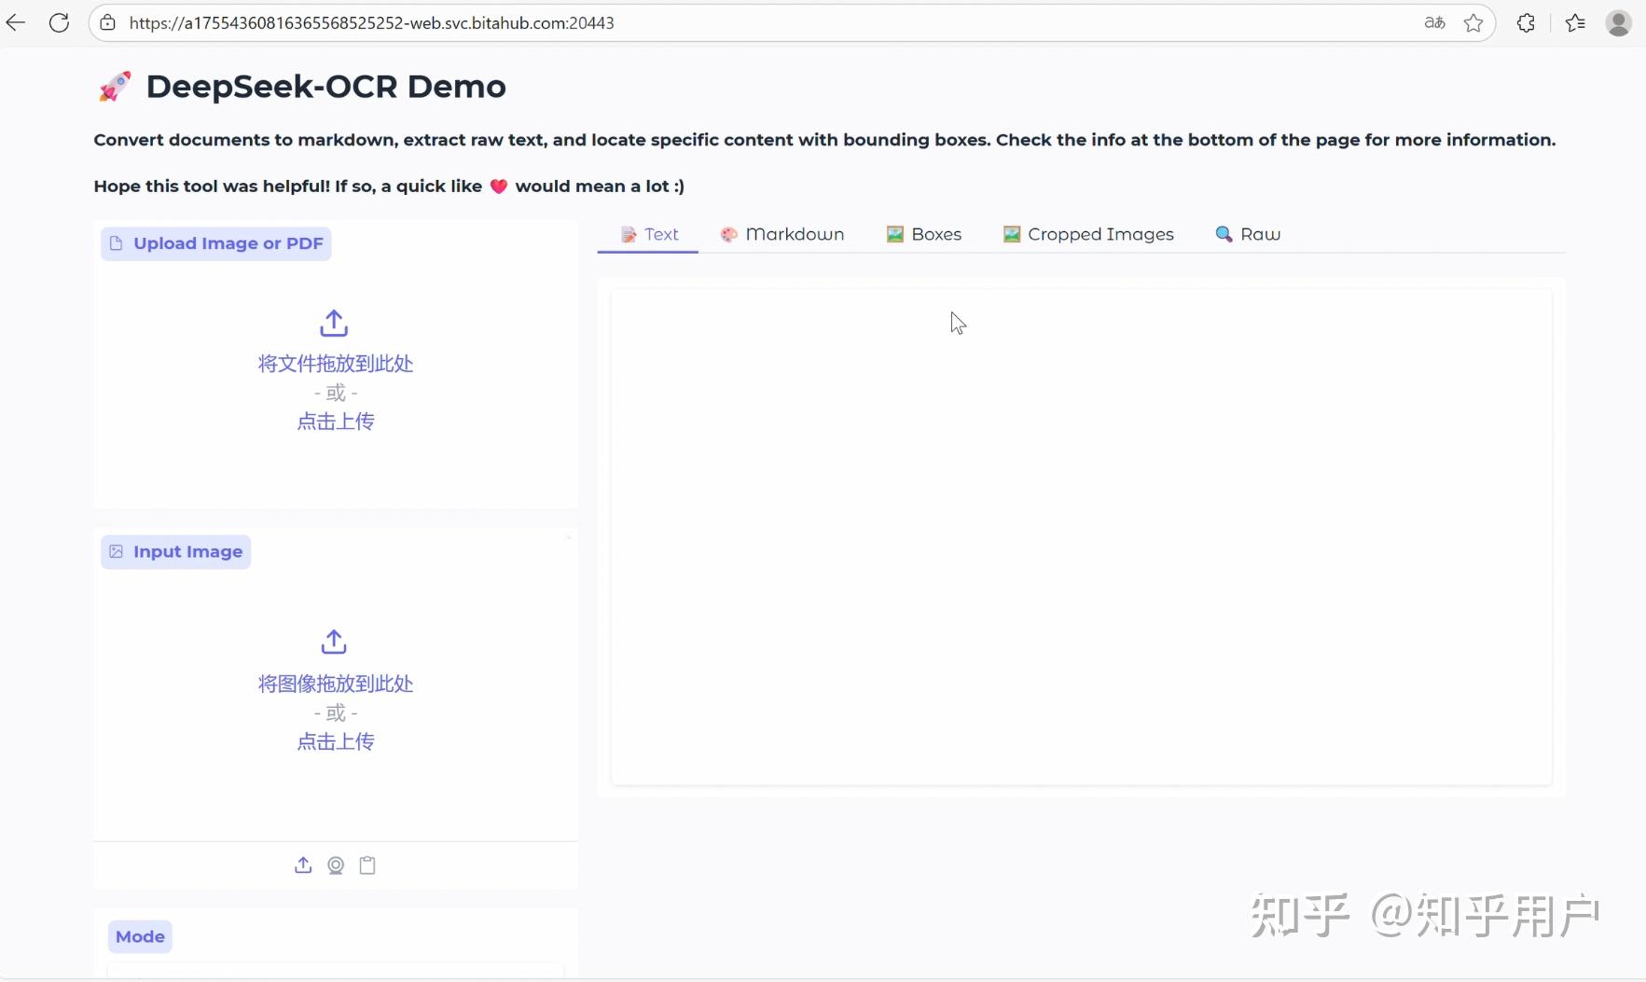This screenshot has height=982, width=1646.
Task: Click the palette icon beside Markdown
Action: [728, 234]
